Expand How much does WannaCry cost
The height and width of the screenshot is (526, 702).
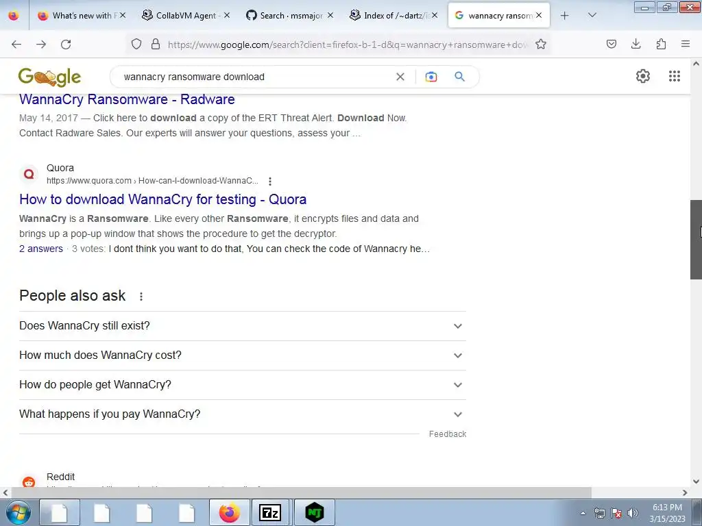pyautogui.click(x=243, y=355)
